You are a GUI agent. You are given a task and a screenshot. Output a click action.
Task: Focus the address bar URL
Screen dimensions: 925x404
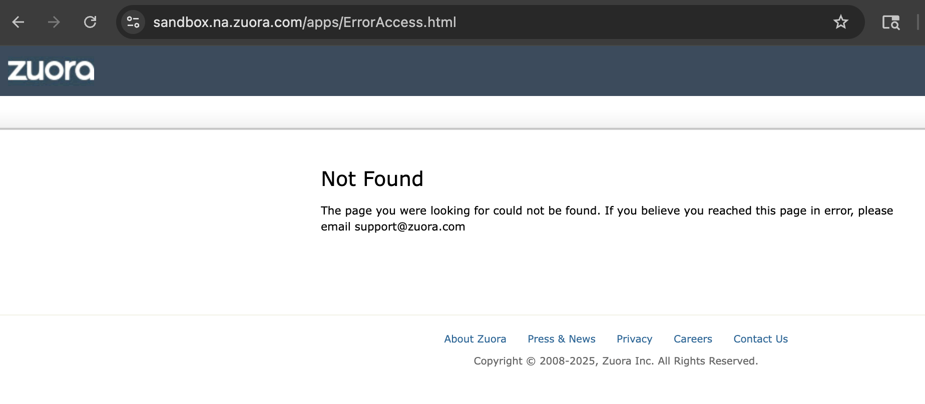tap(304, 22)
